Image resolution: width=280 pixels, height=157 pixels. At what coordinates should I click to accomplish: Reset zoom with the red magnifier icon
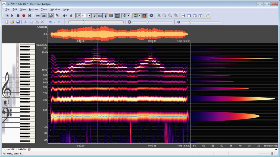(175, 15)
